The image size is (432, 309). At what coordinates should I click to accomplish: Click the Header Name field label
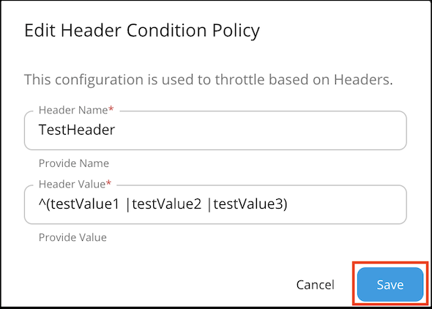click(x=73, y=110)
